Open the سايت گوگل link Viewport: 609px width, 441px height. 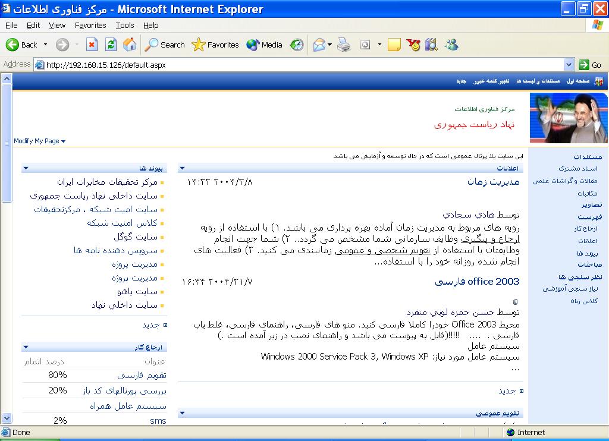136,237
